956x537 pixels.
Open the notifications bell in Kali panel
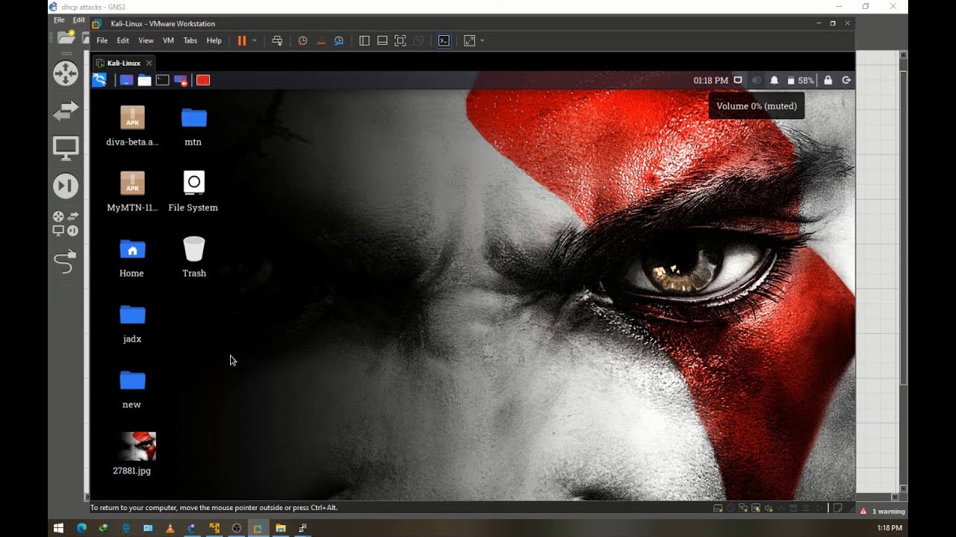click(x=775, y=80)
